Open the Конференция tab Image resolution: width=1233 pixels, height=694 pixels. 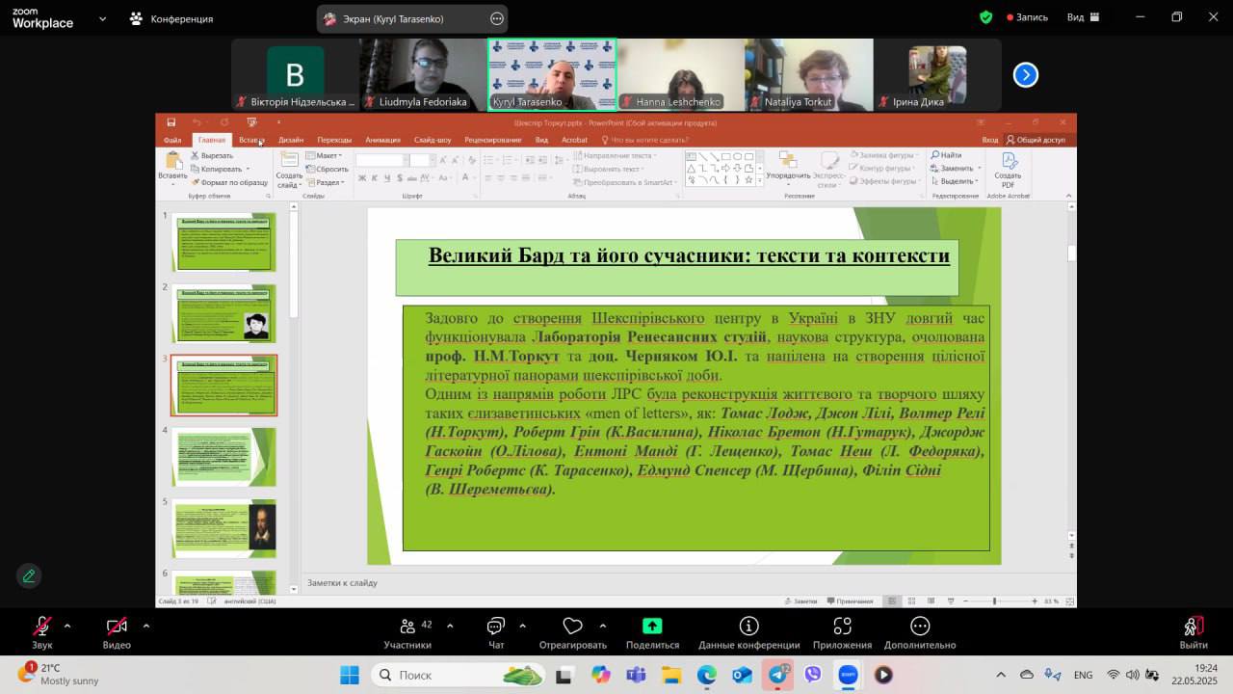[171, 18]
